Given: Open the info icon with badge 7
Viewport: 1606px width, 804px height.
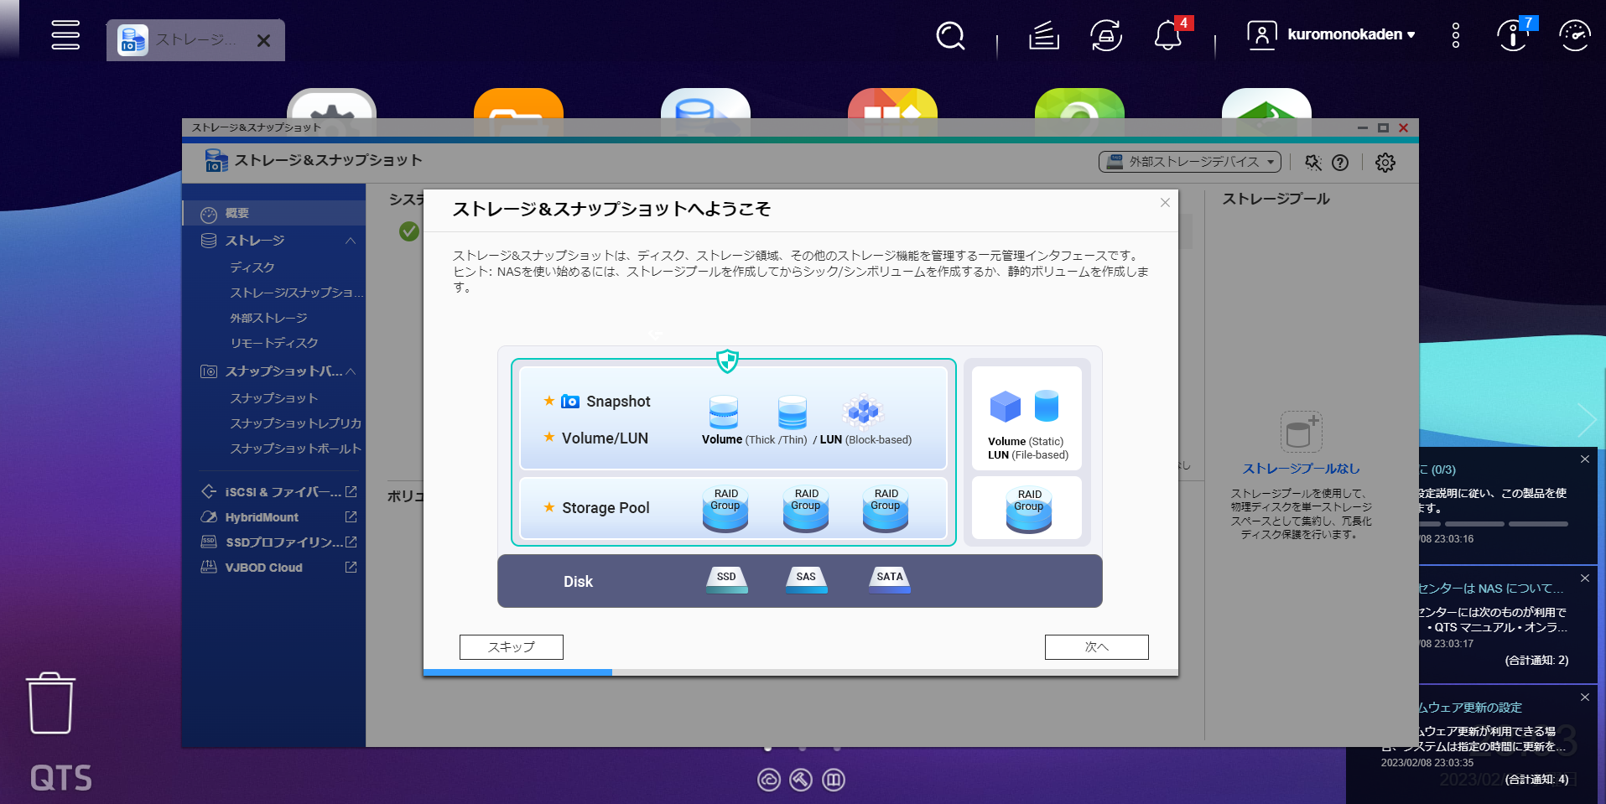Looking at the screenshot, I should point(1515,35).
